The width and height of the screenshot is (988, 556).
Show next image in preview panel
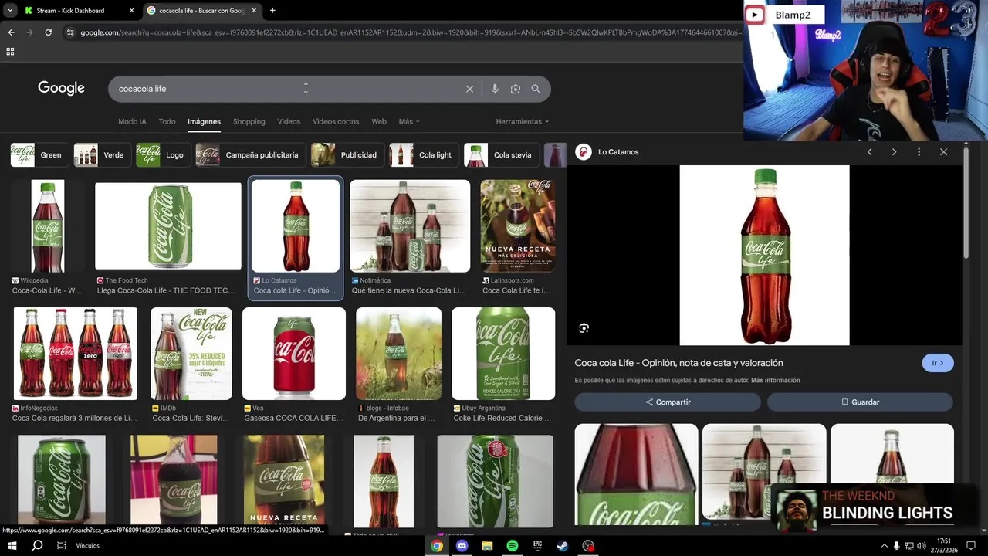(x=894, y=152)
